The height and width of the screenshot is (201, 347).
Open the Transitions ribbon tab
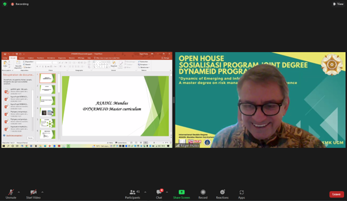click(x=41, y=58)
